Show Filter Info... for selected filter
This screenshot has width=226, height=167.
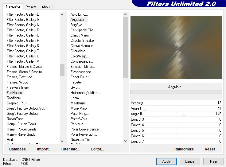pyautogui.click(x=71, y=149)
